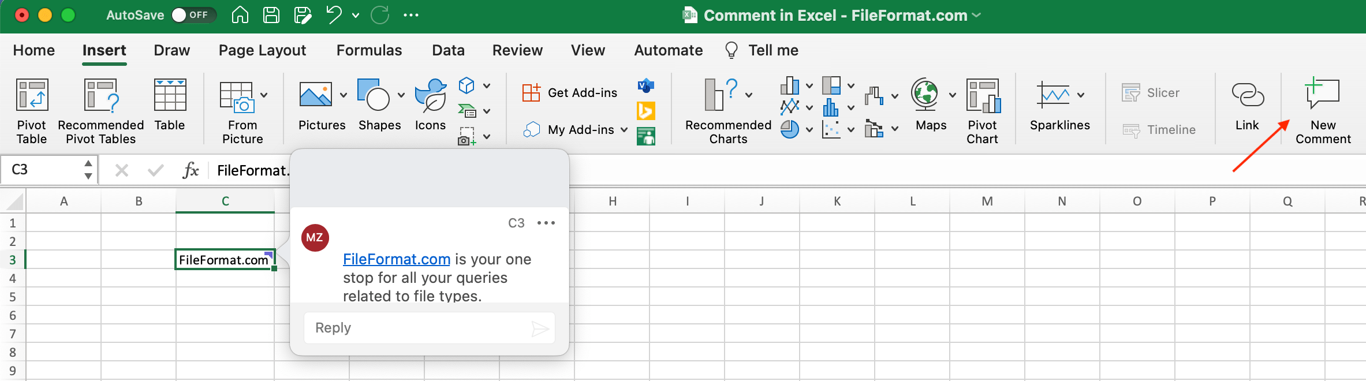Screen dimensions: 1366x381
Task: Click the Undo icon in title bar
Action: click(334, 15)
